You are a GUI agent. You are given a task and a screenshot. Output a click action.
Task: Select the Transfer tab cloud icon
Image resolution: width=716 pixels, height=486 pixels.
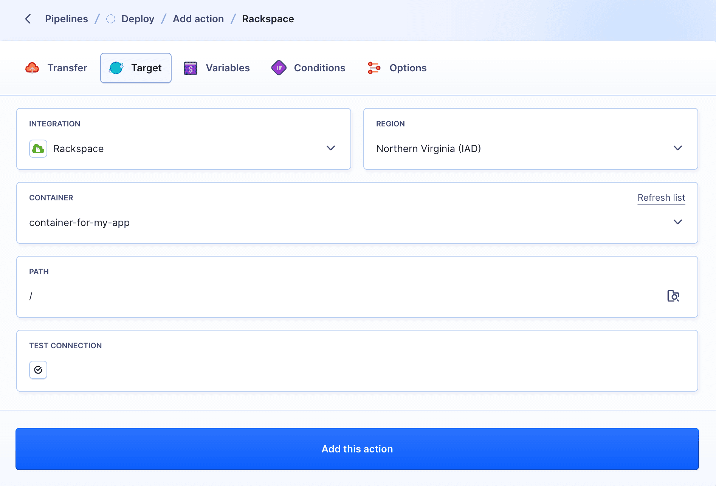click(x=33, y=68)
